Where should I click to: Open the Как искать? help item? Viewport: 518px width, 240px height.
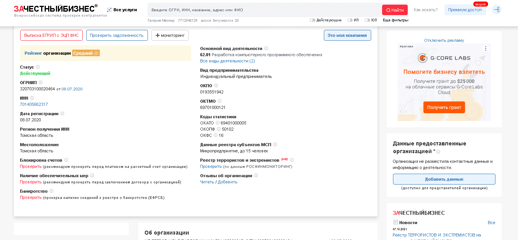click(x=426, y=10)
